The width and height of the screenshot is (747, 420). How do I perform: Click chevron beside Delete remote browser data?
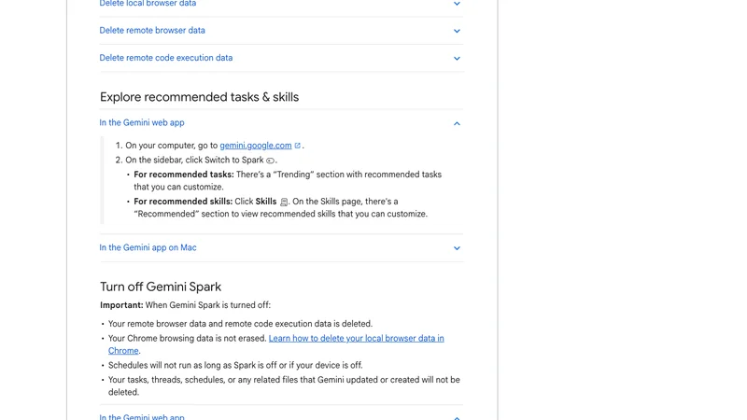[x=457, y=31]
